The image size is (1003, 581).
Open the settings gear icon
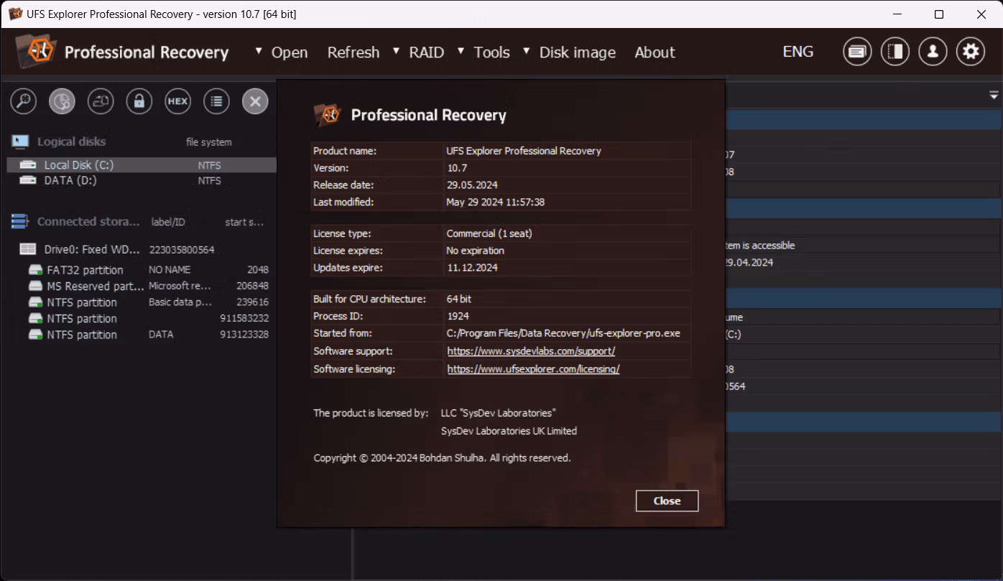pyautogui.click(x=971, y=52)
